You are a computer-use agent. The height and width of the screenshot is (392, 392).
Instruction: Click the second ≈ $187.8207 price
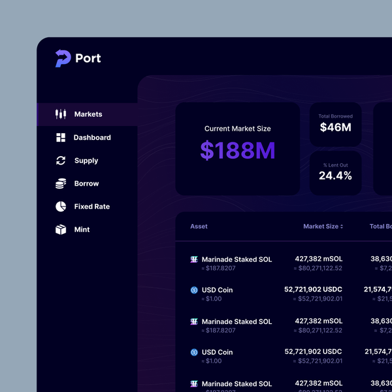pyautogui.click(x=218, y=331)
